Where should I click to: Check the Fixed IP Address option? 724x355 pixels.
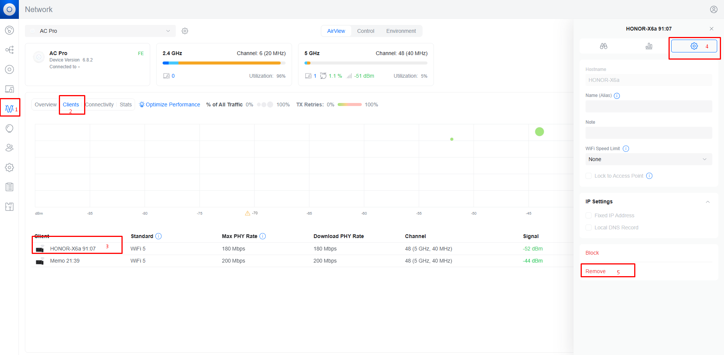pos(589,215)
